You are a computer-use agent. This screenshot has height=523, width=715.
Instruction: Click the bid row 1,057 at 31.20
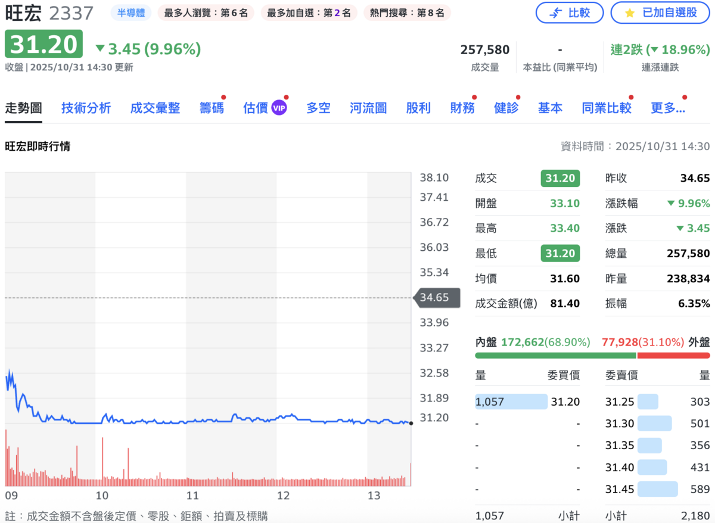coord(527,401)
